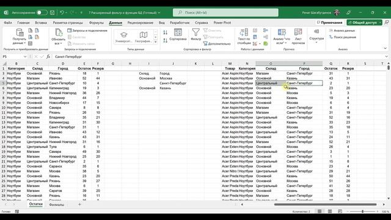This screenshot has height=220, width=391.
Task: Click the Общий доступ share button
Action: pos(362,23)
